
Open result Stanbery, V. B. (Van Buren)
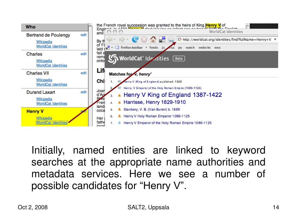pos(151,110)
